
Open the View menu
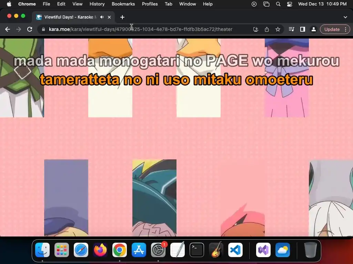click(x=77, y=4)
